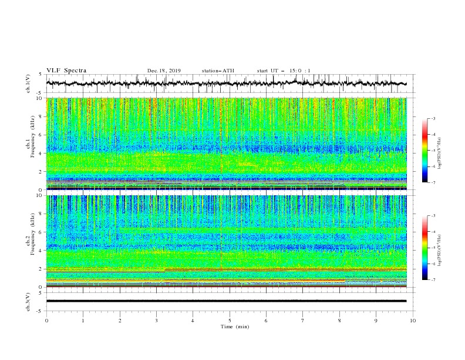Click the "-3" label on ch.1 color bar

[x=433, y=118]
